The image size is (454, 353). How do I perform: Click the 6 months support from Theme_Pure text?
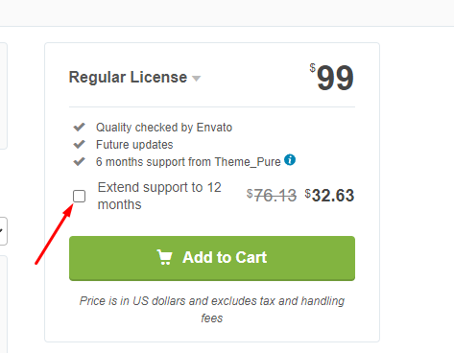point(188,162)
